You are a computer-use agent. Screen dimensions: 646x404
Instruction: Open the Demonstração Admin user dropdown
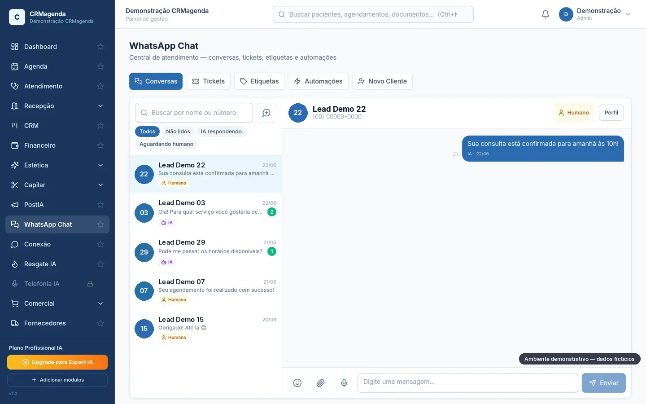[x=595, y=14]
